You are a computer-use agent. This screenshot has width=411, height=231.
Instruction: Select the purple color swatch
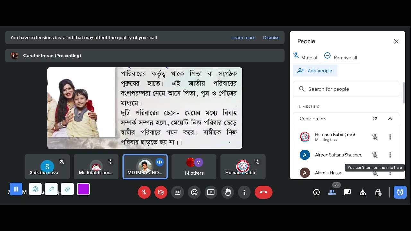pos(83,189)
